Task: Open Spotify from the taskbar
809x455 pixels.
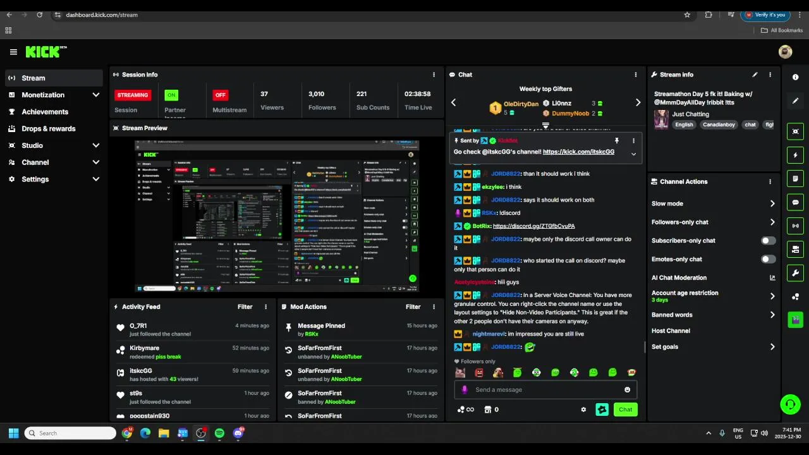Action: [219, 433]
